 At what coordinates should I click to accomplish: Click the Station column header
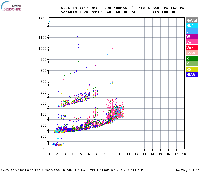[x=69, y=8]
